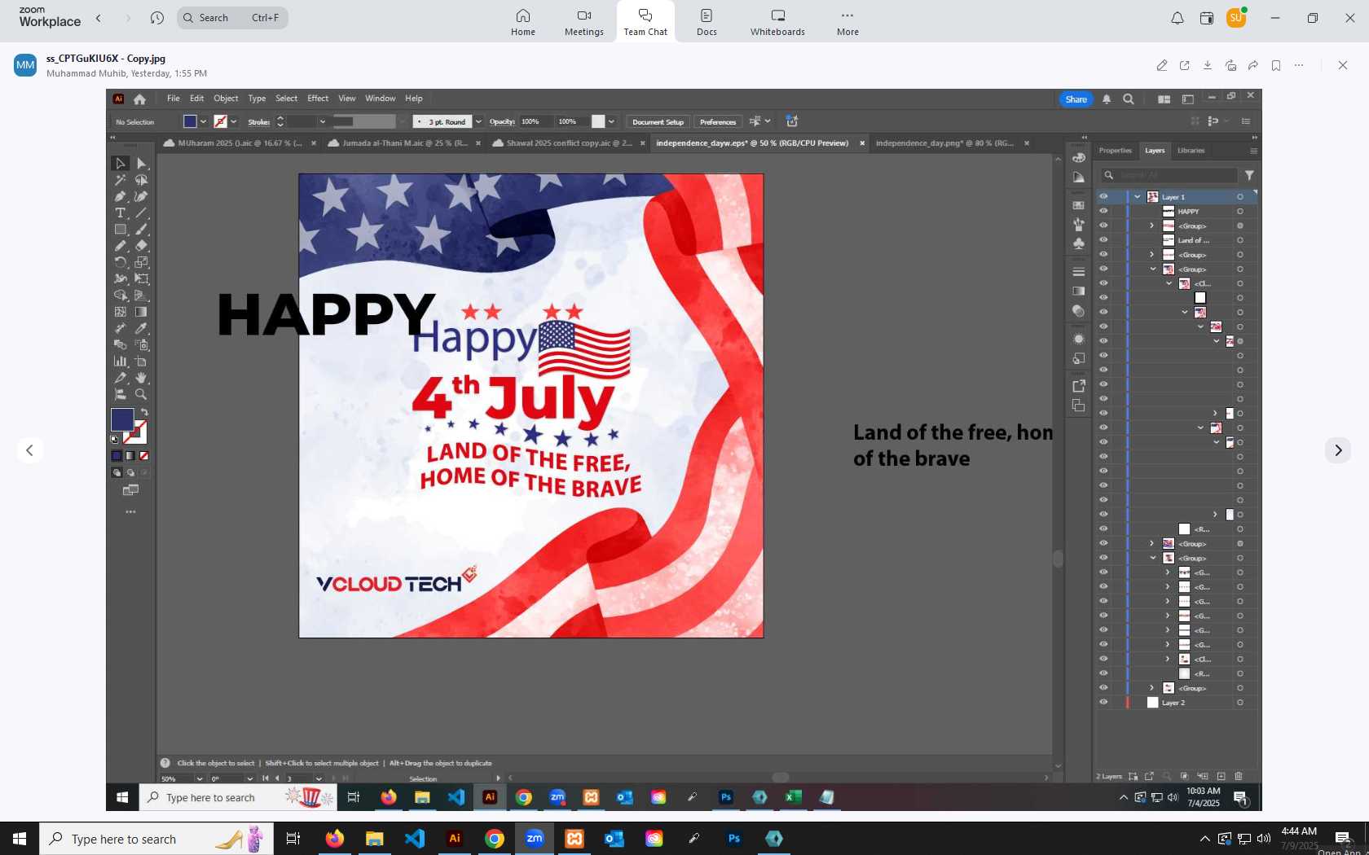Click the fill color swatch in toolbar

122,419
